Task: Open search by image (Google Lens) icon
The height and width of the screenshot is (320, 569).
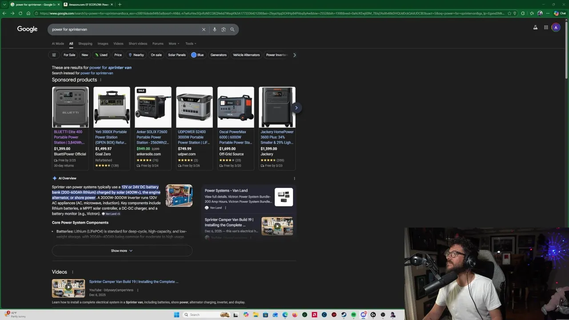Action: point(223,29)
